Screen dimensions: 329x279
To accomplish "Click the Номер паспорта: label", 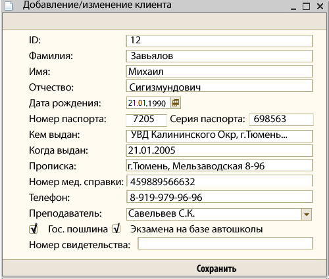I will click(68, 119).
